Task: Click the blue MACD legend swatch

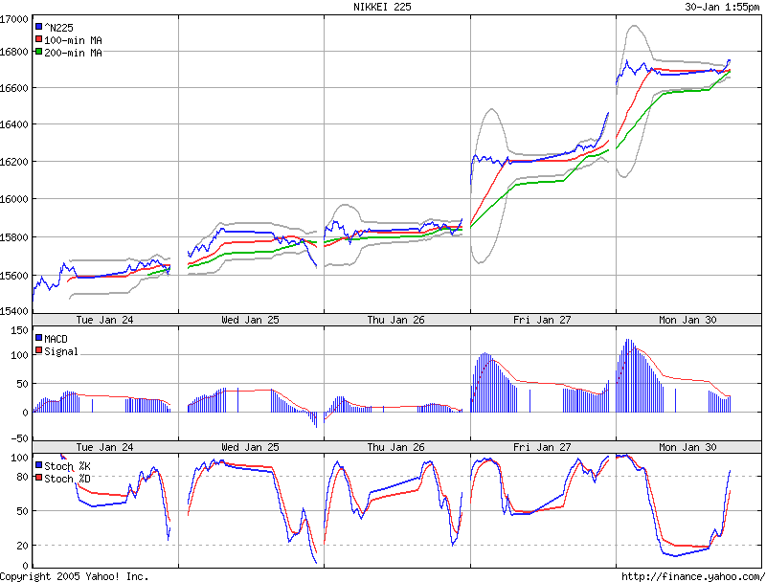Action: [x=39, y=337]
